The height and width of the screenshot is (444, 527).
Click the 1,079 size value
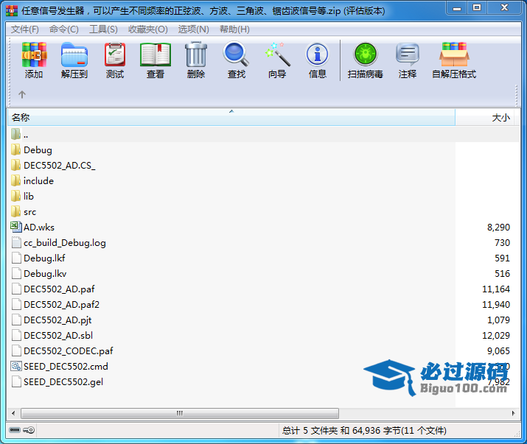498,320
